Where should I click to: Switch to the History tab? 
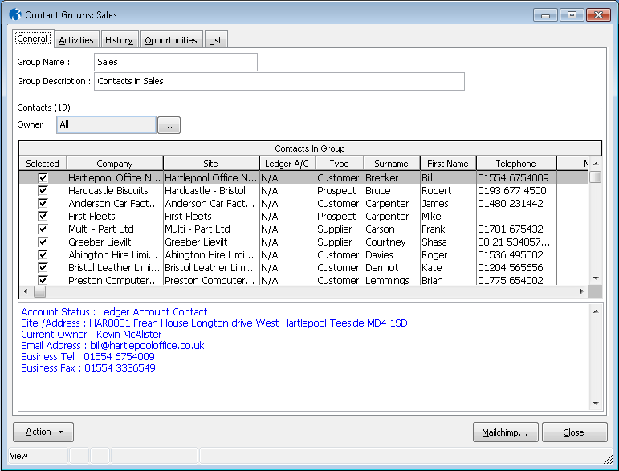coord(119,40)
